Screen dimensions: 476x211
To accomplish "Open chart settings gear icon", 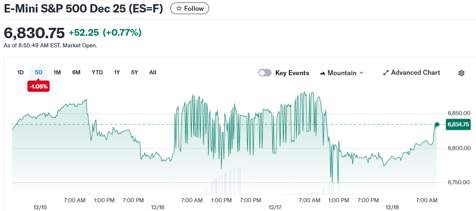I will click(x=461, y=73).
